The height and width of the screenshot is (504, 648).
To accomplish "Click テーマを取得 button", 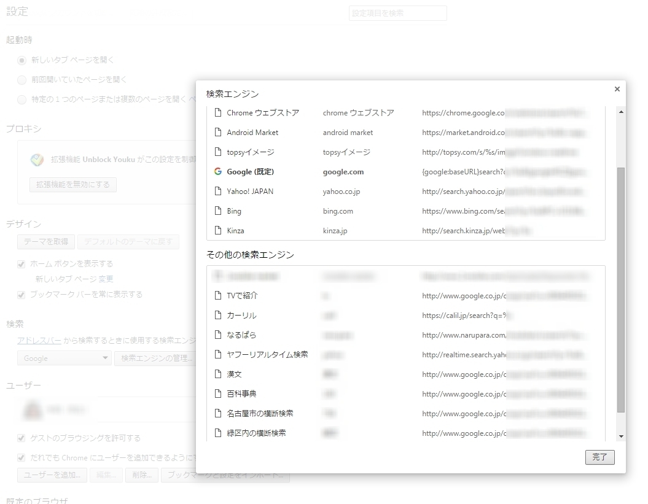I will point(46,242).
